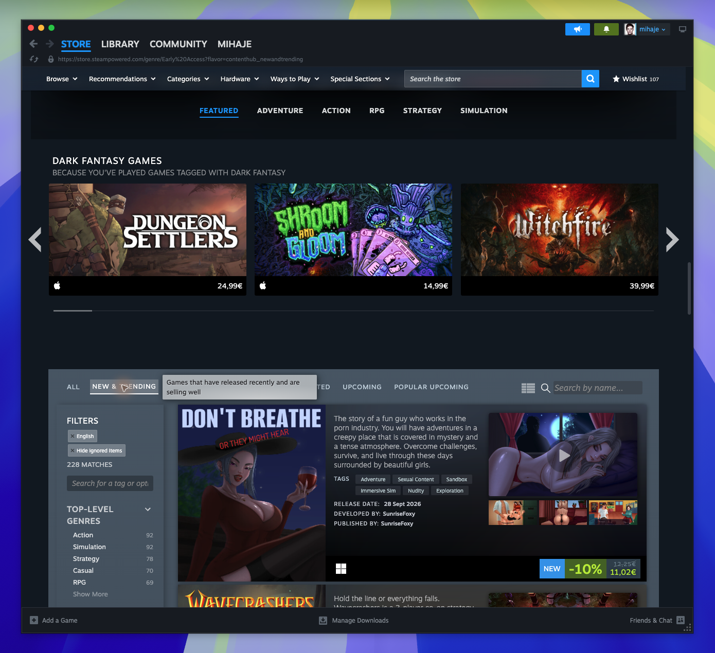Select the Popular Upcoming tab
715x653 pixels.
(431, 387)
